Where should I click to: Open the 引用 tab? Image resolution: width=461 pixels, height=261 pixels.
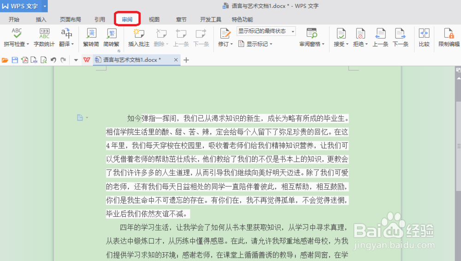click(100, 19)
